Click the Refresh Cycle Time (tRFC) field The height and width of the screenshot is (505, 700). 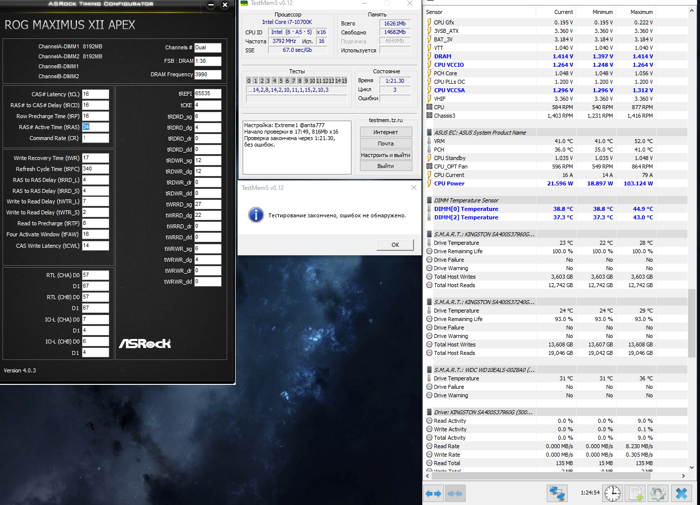click(95, 169)
